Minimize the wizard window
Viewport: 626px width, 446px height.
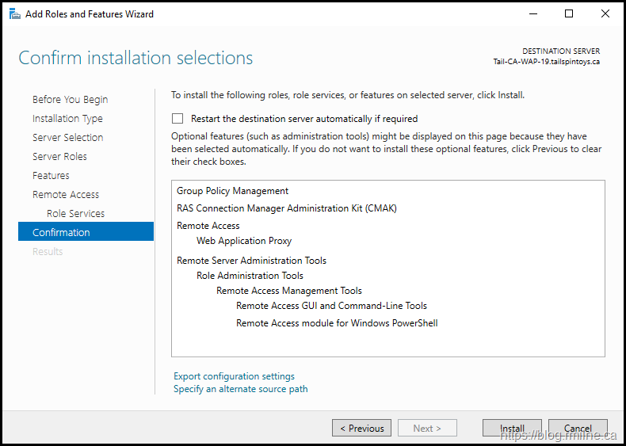532,13
